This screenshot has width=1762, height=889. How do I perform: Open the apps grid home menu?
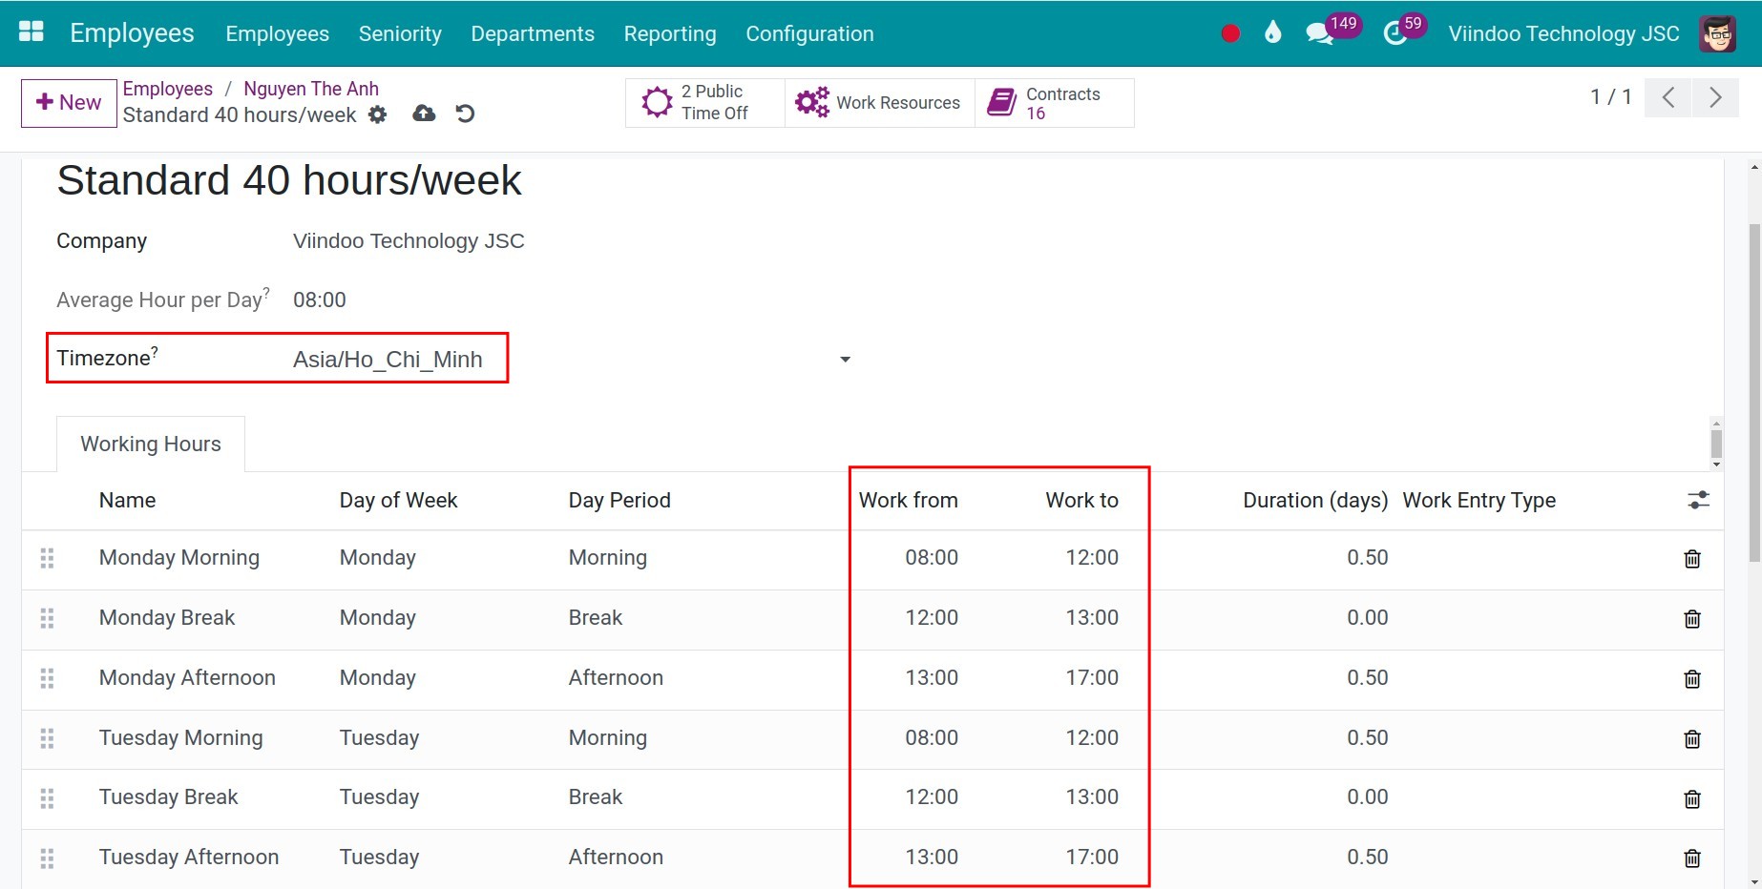[x=31, y=32]
